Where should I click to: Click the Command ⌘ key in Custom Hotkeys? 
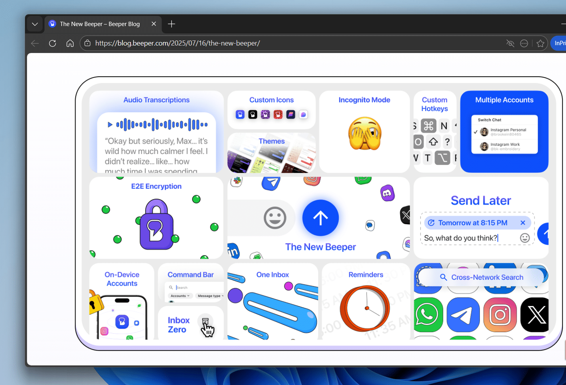[429, 126]
